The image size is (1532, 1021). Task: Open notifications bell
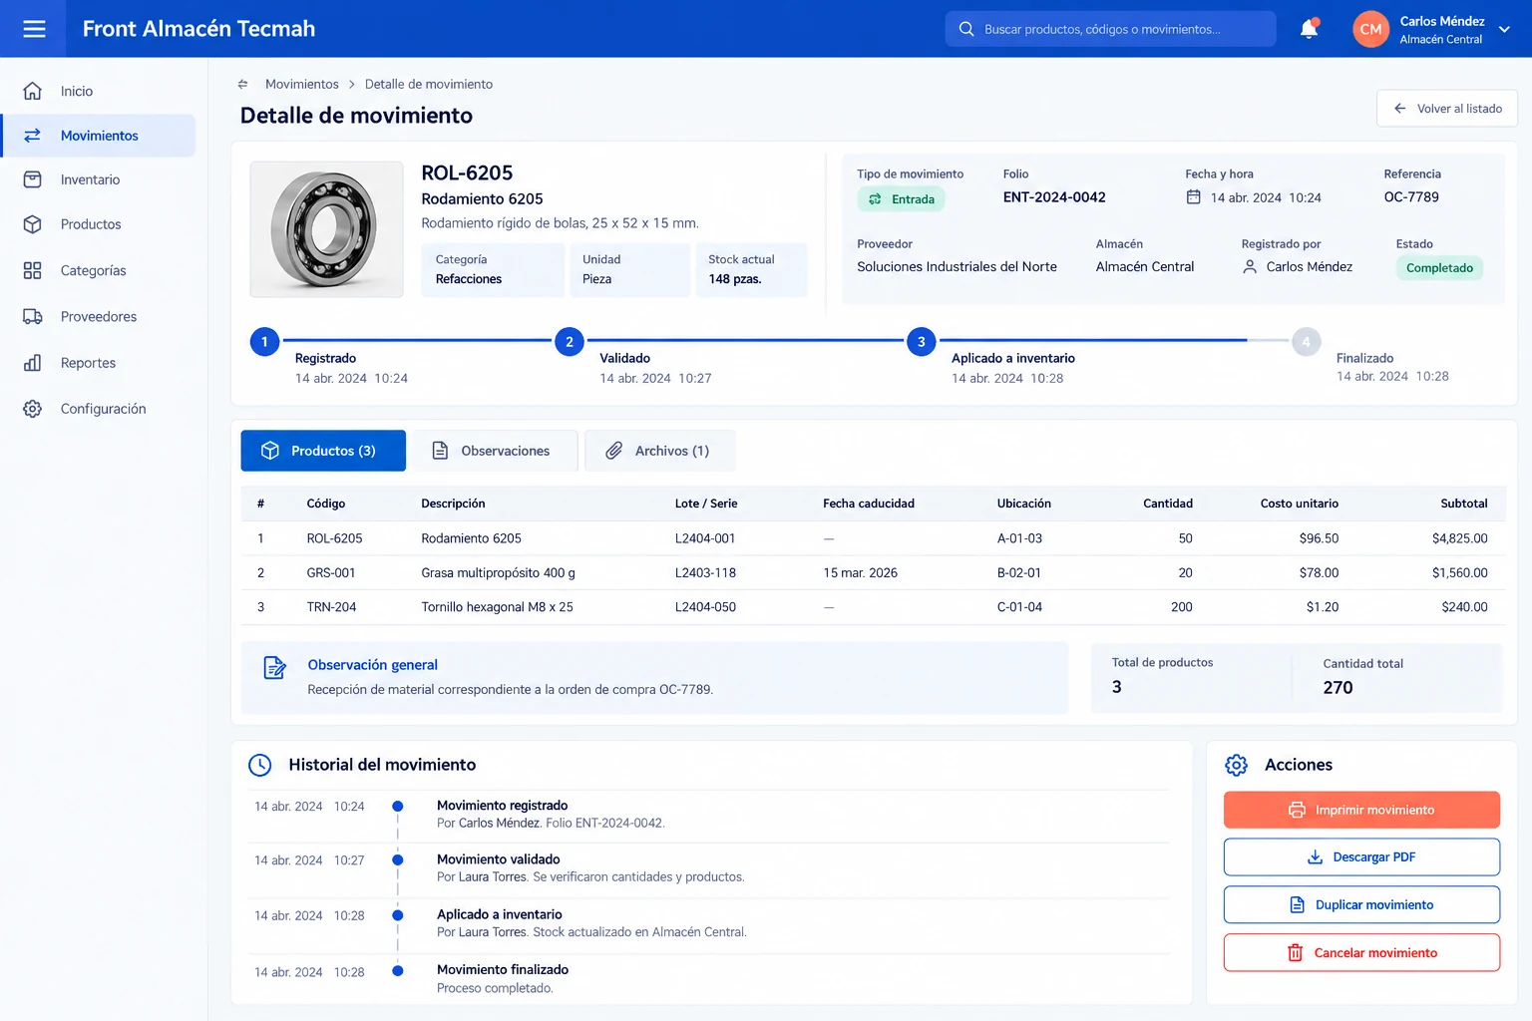click(1310, 29)
